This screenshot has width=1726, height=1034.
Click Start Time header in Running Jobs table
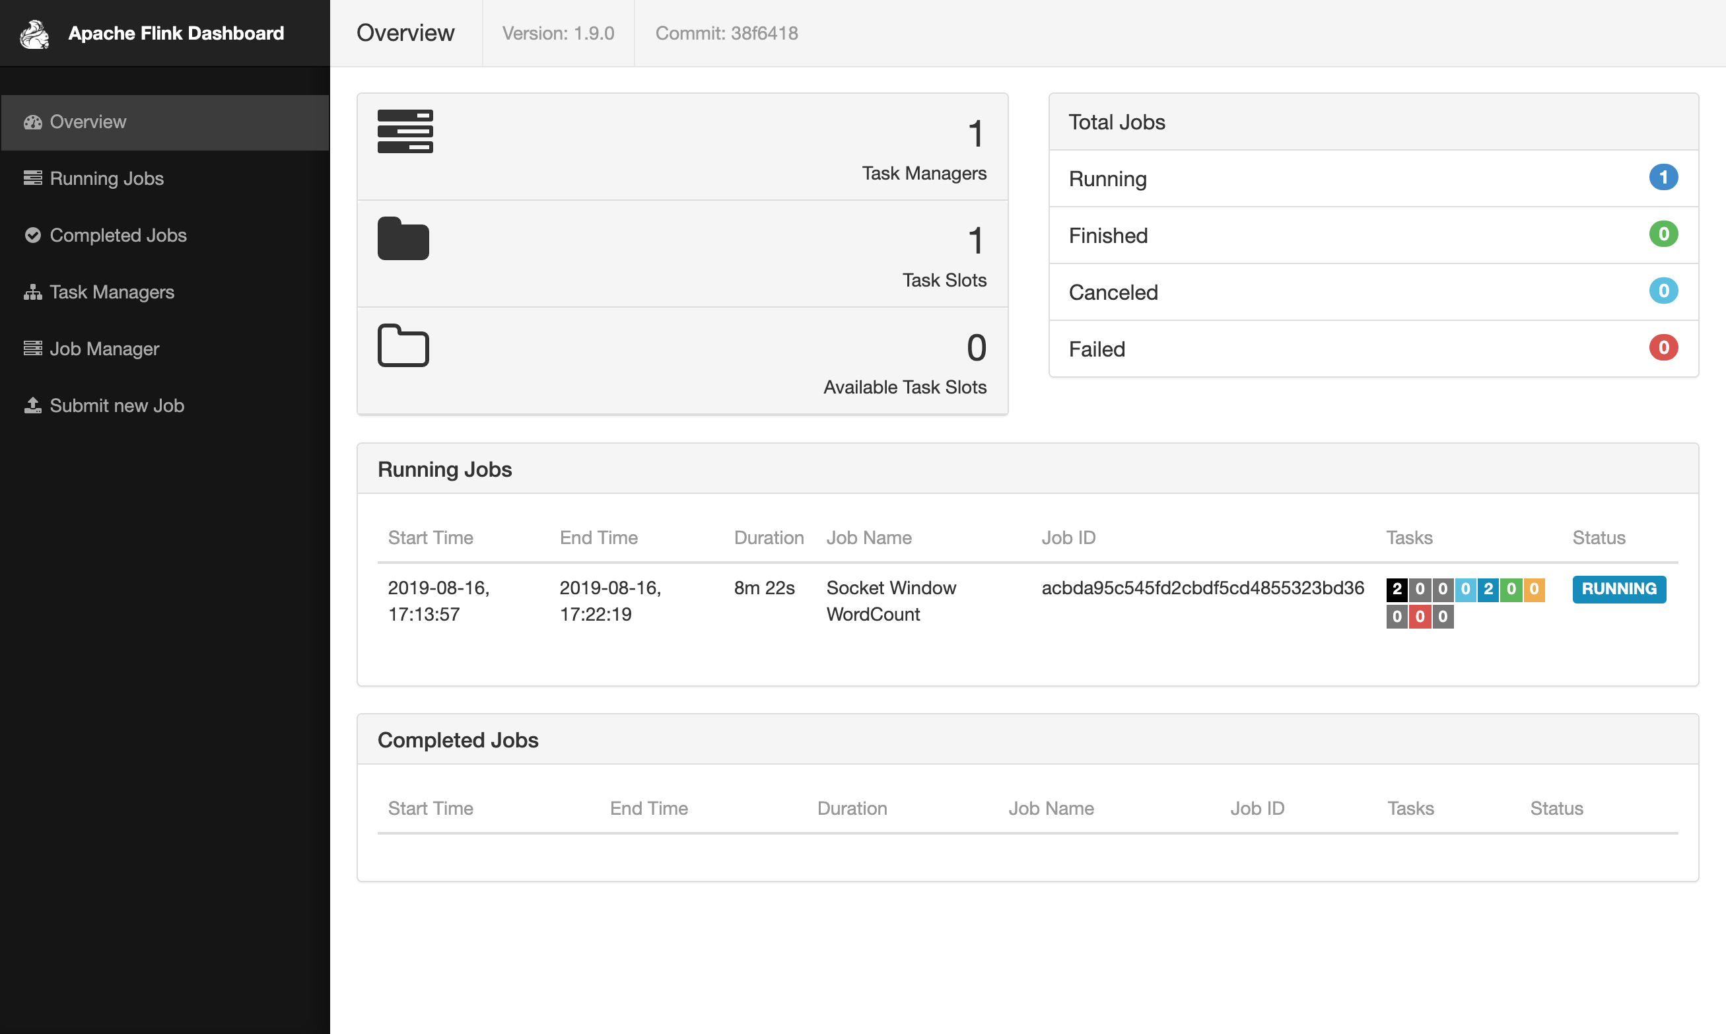coord(431,538)
